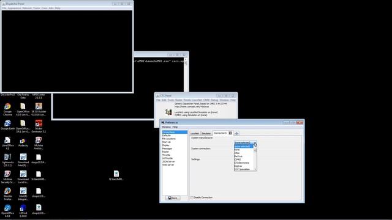Open the Debug menu in CTC Panel
This screenshot has width=392, height=220.
point(214,100)
